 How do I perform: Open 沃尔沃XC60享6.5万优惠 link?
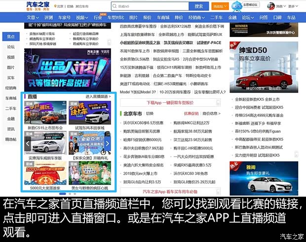pyautogui.click(x=143, y=123)
